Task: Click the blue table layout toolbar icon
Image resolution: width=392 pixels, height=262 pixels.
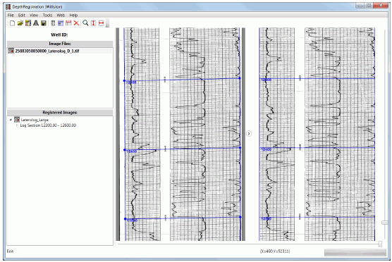Action: [x=61, y=23]
